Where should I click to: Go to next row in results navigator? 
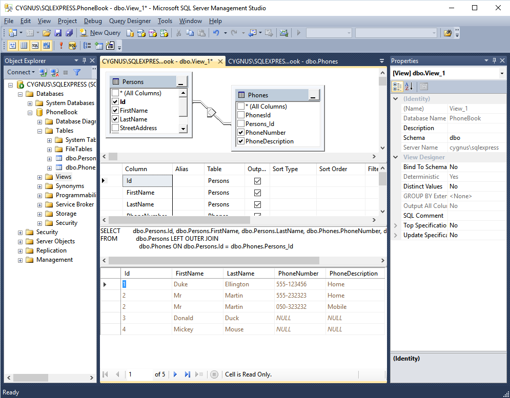click(x=175, y=374)
